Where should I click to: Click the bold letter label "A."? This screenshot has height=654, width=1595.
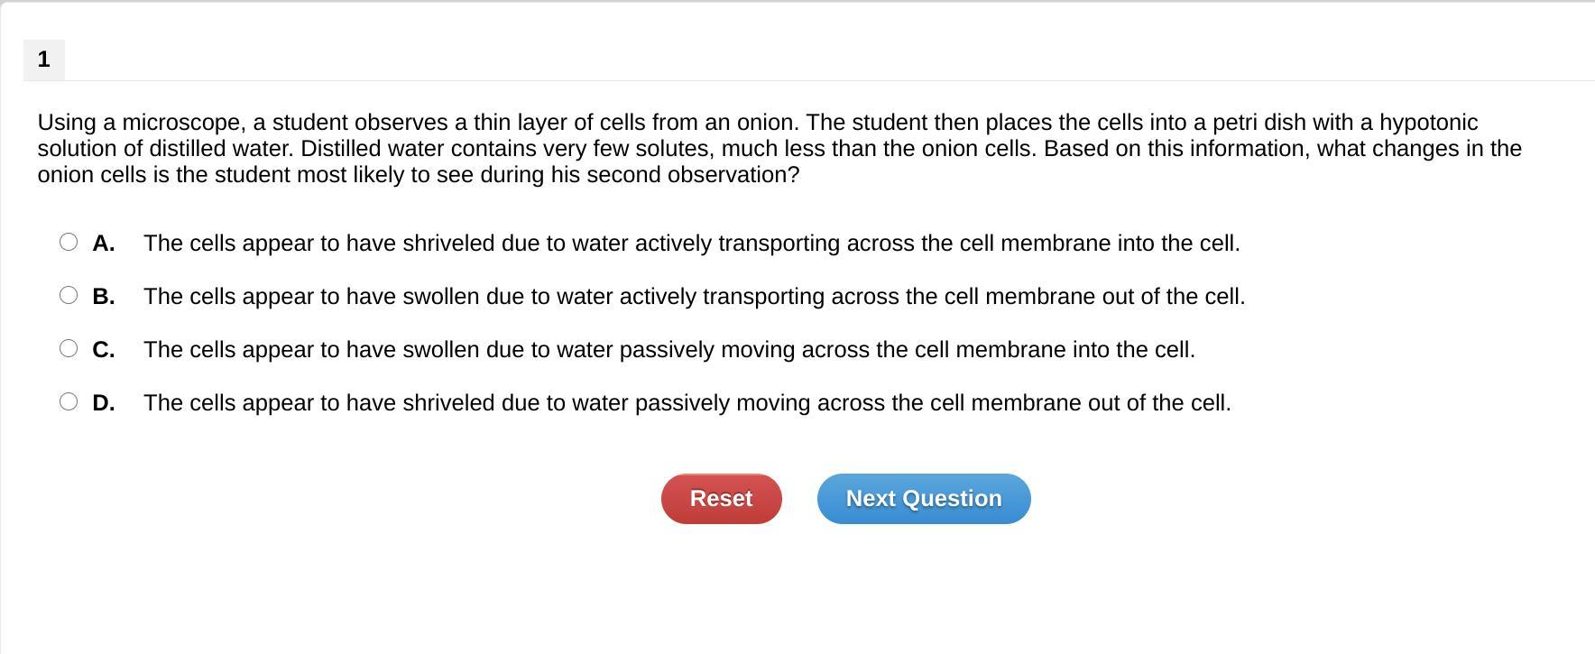click(x=104, y=244)
